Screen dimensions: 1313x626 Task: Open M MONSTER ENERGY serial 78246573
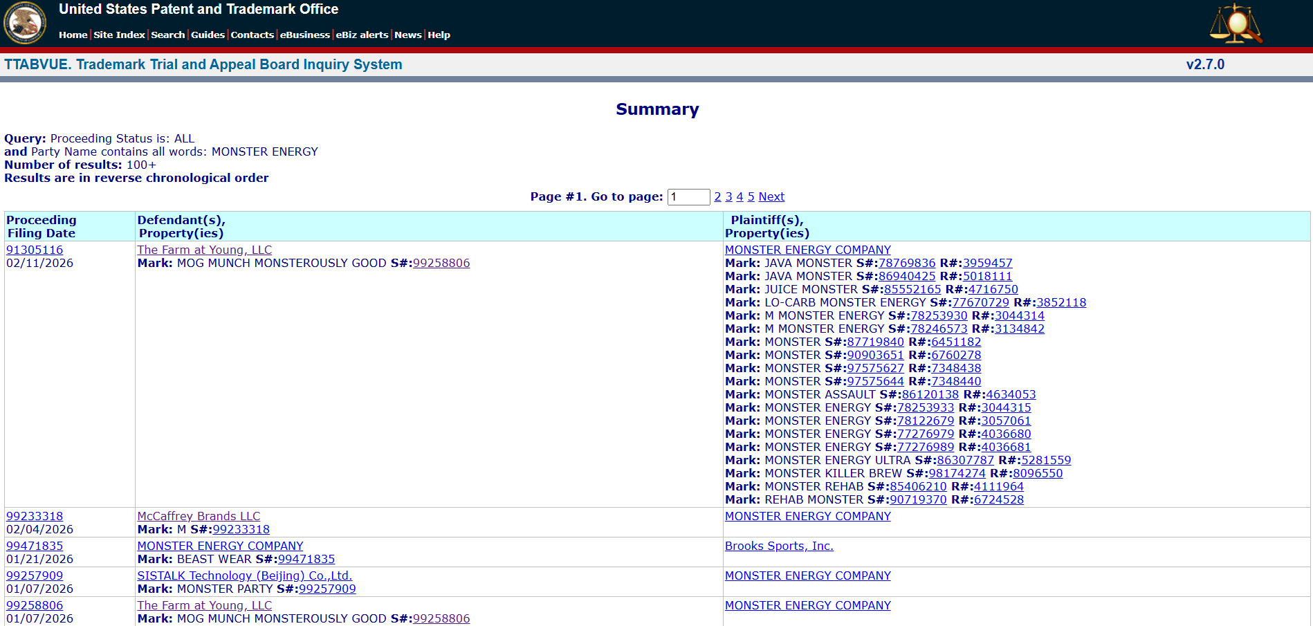click(939, 329)
